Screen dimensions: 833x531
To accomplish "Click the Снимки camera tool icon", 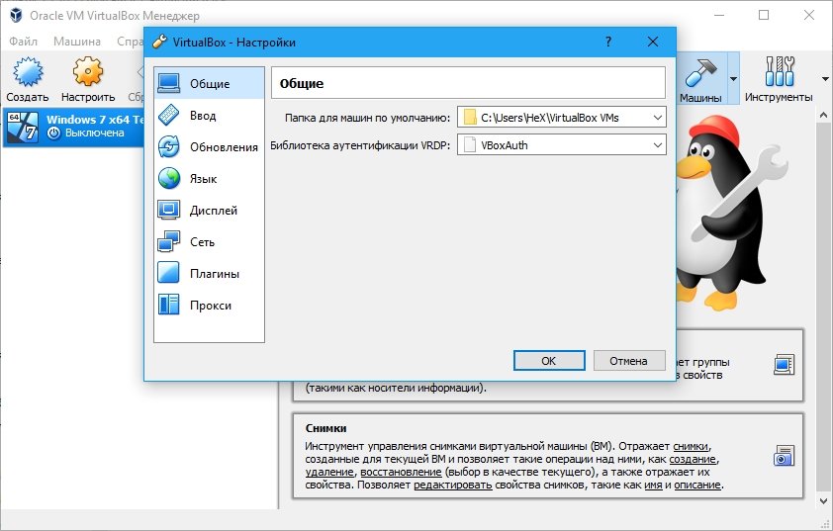I will [785, 456].
